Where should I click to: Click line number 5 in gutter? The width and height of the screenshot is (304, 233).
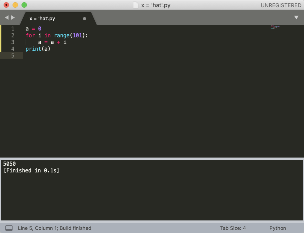click(x=13, y=56)
